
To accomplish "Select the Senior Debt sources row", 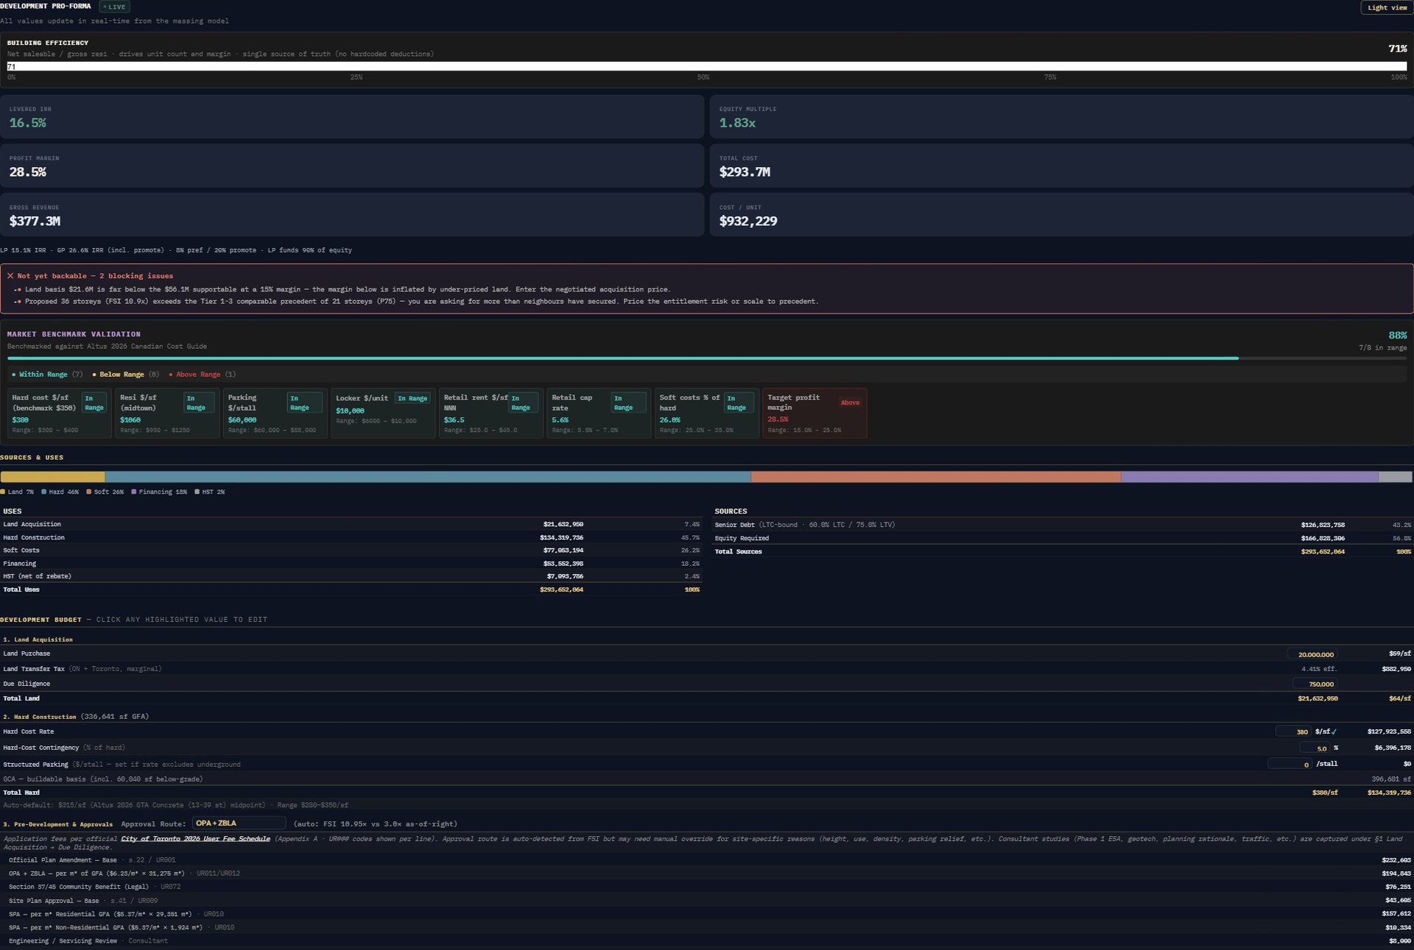I will click(1063, 525).
